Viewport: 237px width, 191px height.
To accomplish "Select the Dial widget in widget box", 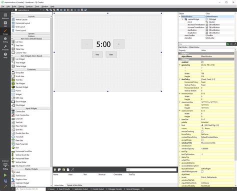I will click(15, 147).
